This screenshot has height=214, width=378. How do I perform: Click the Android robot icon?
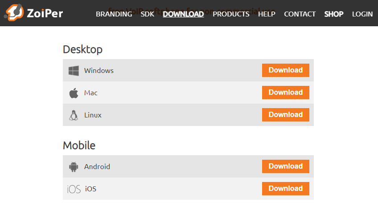[x=74, y=167]
